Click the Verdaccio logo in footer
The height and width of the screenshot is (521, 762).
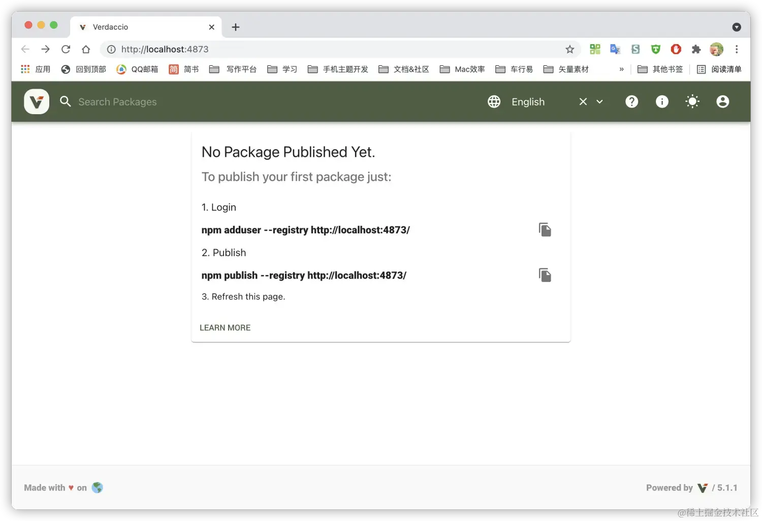(x=703, y=488)
